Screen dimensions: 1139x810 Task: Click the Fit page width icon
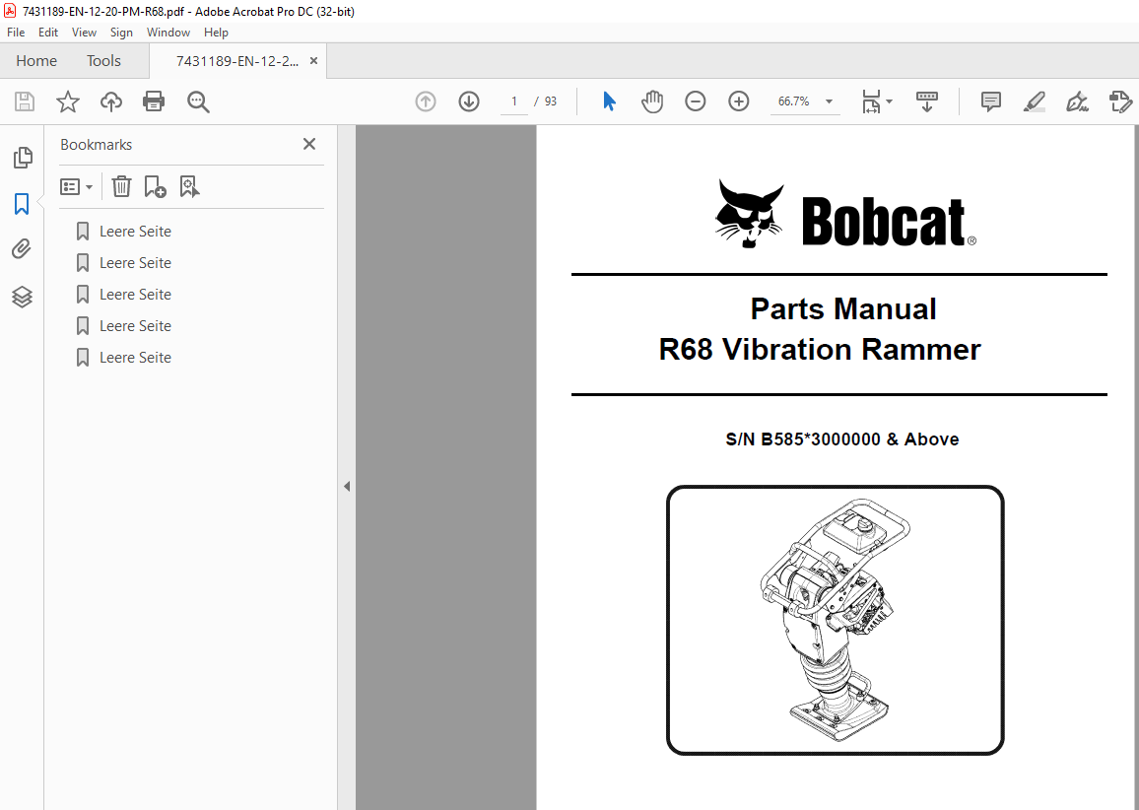coord(871,101)
